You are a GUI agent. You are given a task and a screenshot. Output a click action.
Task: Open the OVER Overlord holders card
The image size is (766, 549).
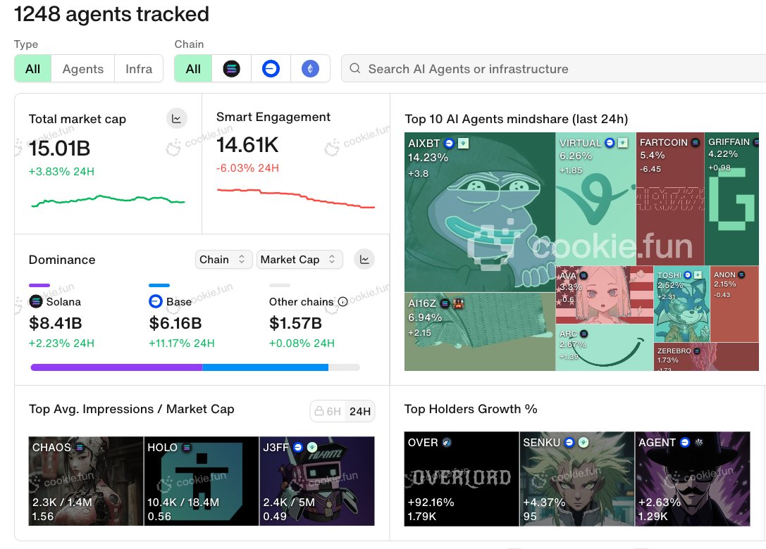(462, 479)
